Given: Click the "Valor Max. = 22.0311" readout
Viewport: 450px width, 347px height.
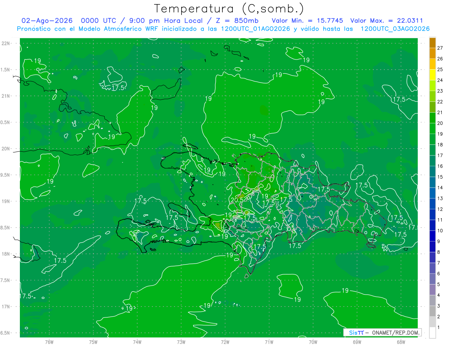Looking at the screenshot, I should point(387,21).
